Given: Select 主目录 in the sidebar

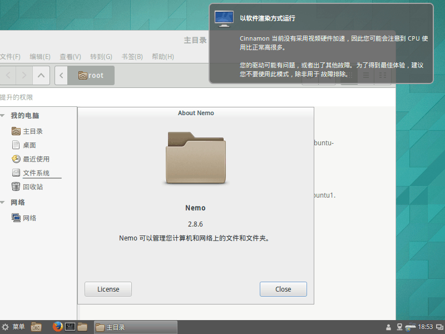Looking at the screenshot, I should pyautogui.click(x=27, y=131).
